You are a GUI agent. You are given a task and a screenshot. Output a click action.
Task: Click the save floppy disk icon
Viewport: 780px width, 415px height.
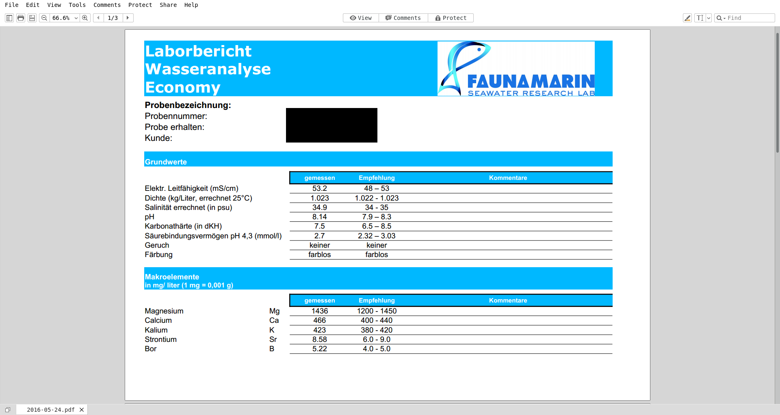[x=32, y=18]
